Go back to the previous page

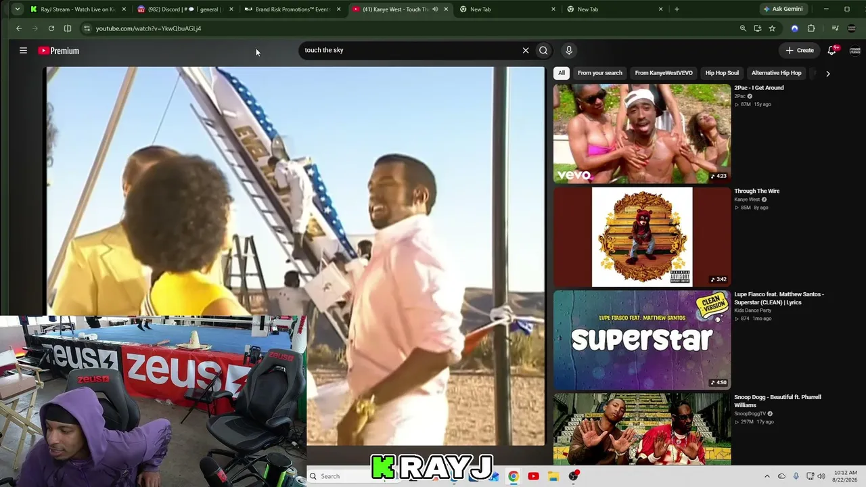point(19,28)
